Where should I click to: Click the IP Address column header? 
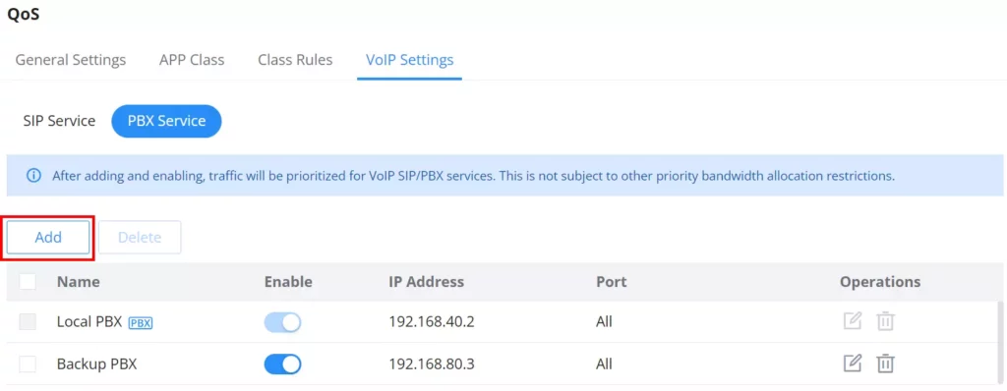tap(427, 282)
